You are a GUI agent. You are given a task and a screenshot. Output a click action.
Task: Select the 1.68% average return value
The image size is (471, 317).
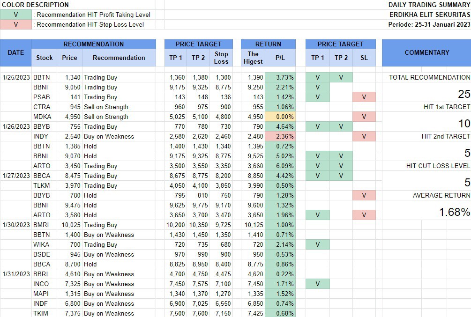tap(454, 212)
